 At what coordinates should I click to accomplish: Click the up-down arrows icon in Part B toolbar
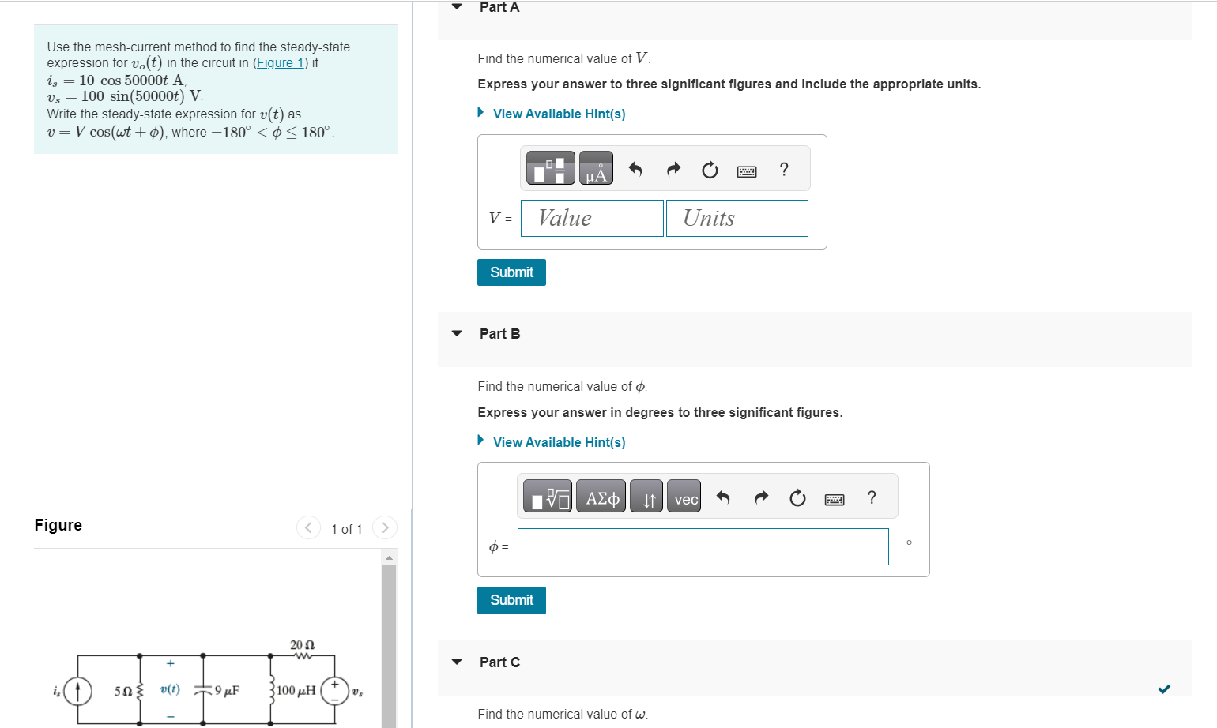[x=646, y=496]
